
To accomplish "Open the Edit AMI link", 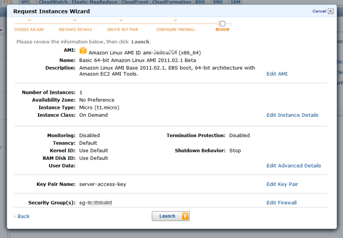I will [277, 74].
